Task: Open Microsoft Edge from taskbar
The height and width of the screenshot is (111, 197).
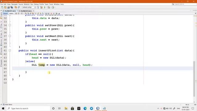Action: [x=85, y=108]
